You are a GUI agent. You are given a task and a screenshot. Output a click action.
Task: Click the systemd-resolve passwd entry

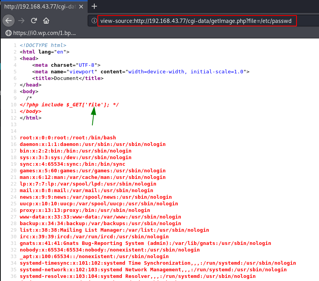138,276
